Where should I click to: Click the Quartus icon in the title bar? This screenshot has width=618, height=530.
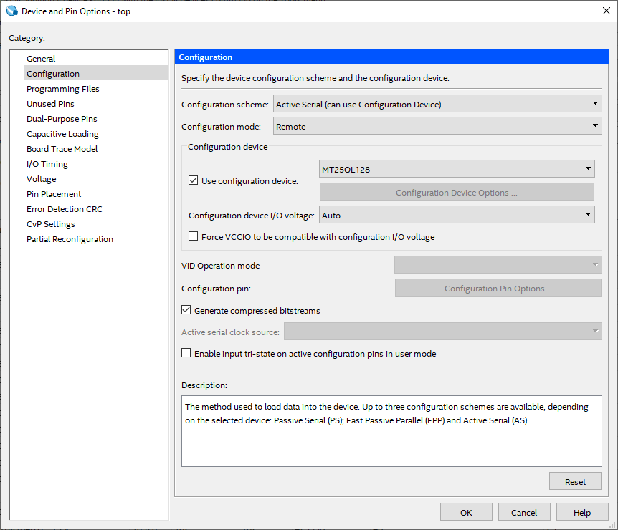(x=13, y=11)
